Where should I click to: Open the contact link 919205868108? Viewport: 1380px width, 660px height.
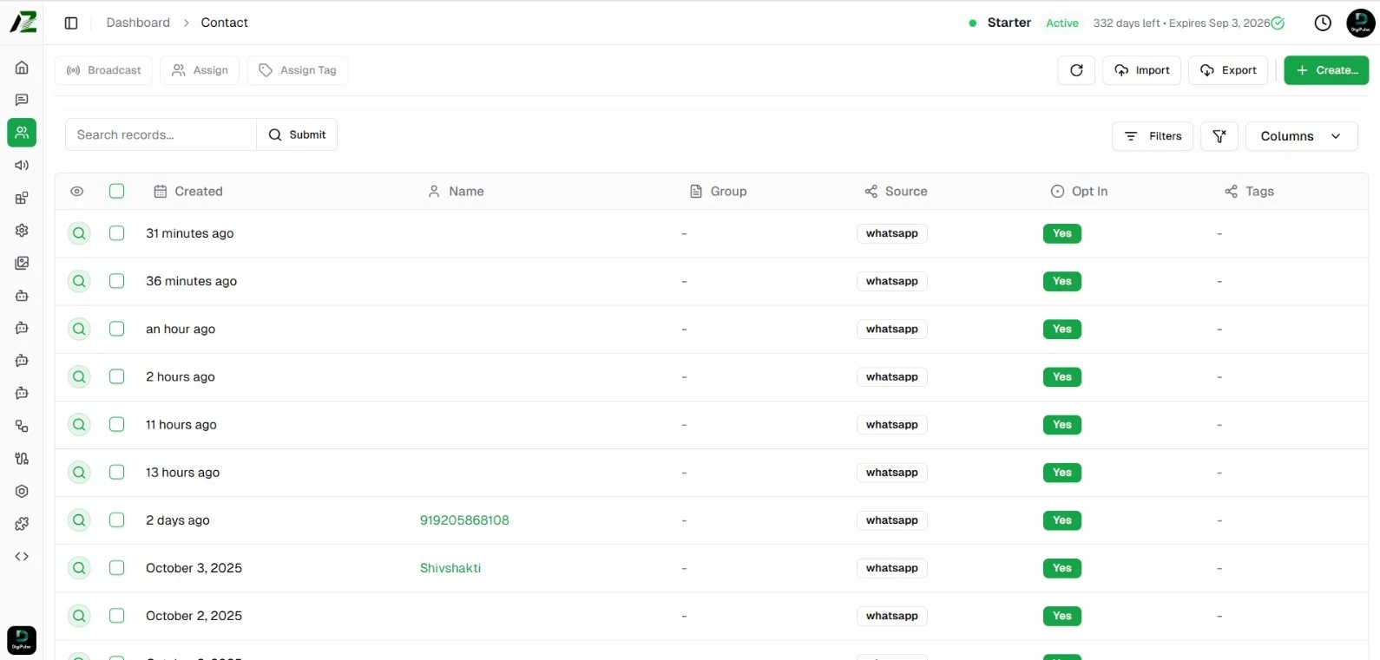coord(464,520)
